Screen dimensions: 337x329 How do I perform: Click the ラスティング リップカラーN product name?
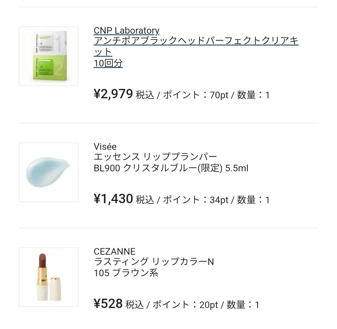[154, 262]
